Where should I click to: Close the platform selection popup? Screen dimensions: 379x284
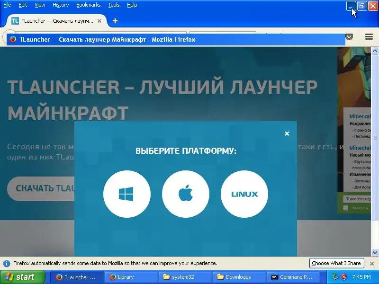point(287,133)
